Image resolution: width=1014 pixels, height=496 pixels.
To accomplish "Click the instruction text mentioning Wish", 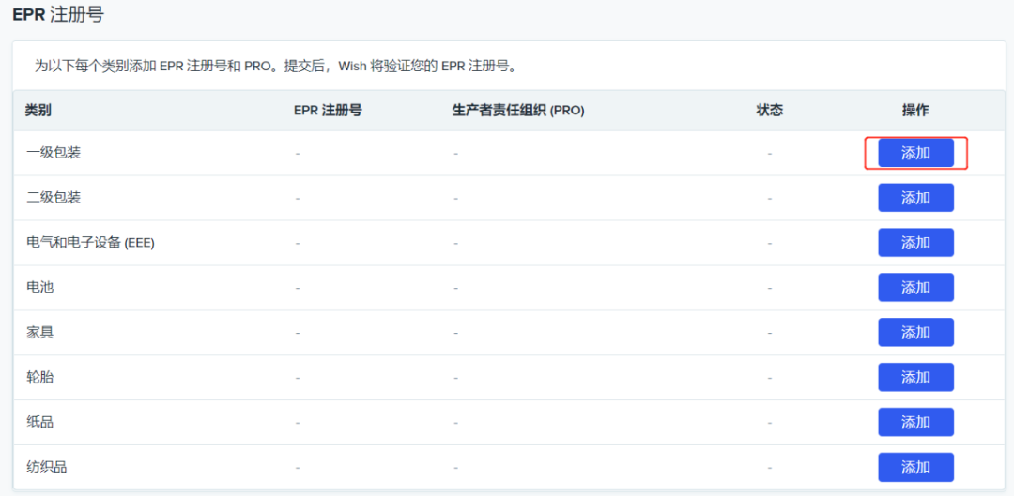I will tap(276, 67).
